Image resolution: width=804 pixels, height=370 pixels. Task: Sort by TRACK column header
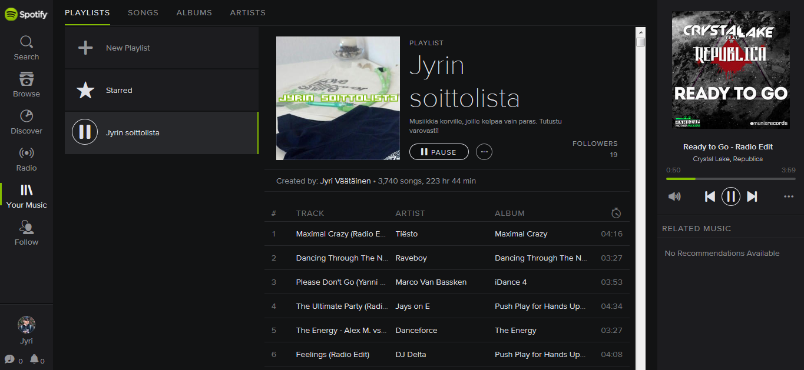point(310,213)
